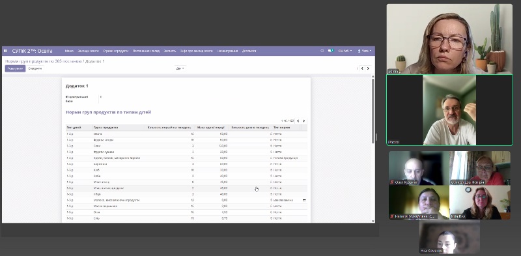Click the small icon at milk products row end
The image size is (521, 256).
coord(304,200)
